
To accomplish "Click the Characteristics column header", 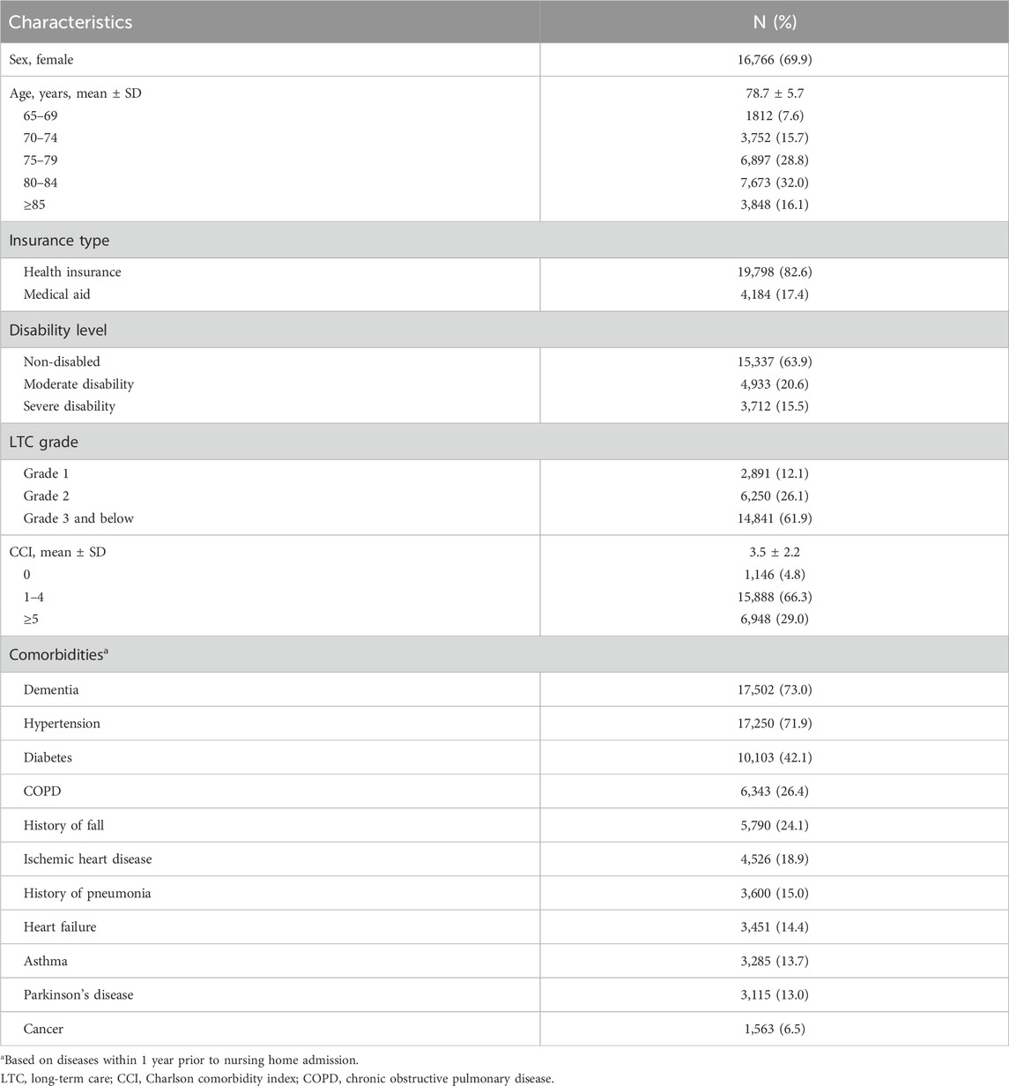I will pyautogui.click(x=70, y=22).
